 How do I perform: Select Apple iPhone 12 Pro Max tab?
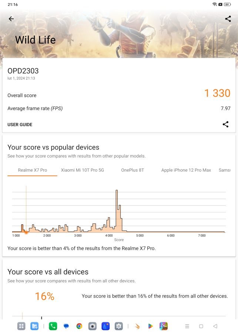click(186, 170)
